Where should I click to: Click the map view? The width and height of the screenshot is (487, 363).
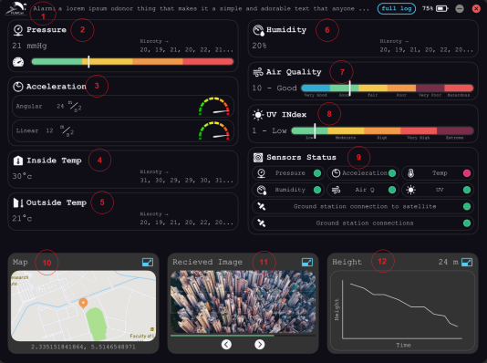83,306
